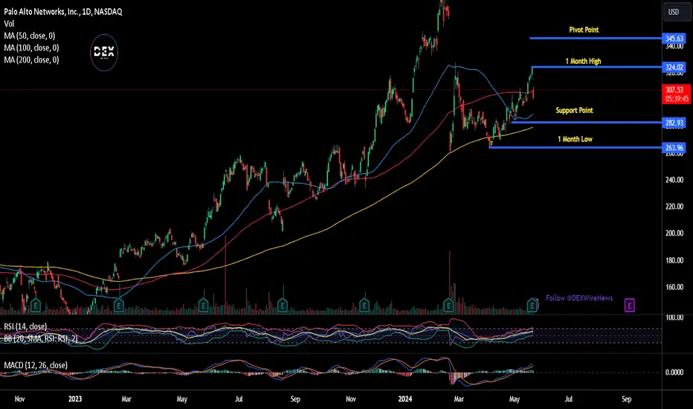Click the Follow @DEXWireNews text
This screenshot has width=693, height=409.
tap(579, 298)
